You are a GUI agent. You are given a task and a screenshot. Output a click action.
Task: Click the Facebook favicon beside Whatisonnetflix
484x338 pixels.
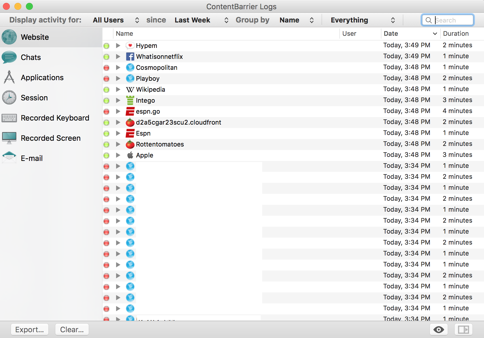[x=130, y=57]
